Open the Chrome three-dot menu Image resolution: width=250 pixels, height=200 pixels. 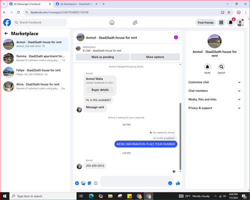(x=245, y=12)
